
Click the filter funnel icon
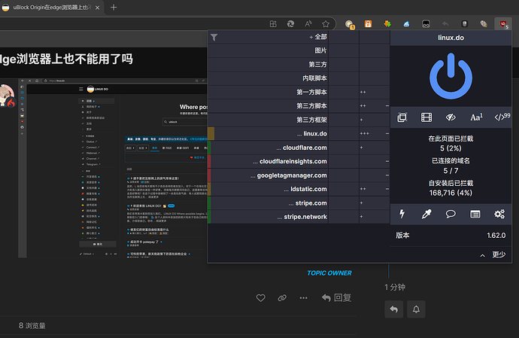214,37
